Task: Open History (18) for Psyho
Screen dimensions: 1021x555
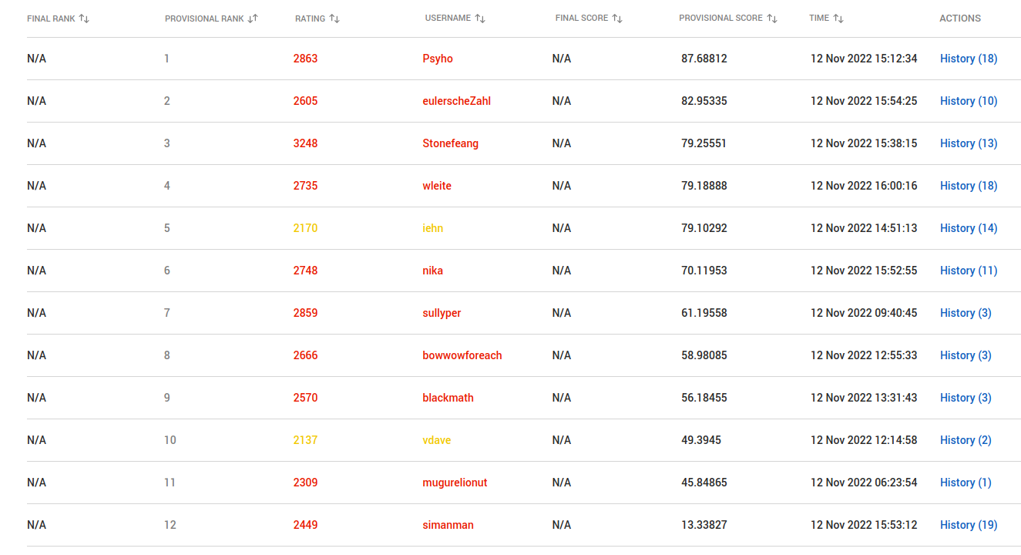Action: (969, 59)
